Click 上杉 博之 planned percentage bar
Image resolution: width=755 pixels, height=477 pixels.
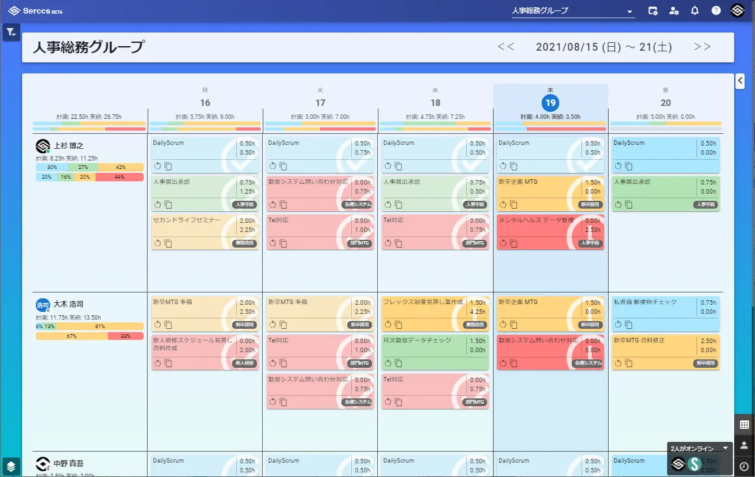[90, 167]
